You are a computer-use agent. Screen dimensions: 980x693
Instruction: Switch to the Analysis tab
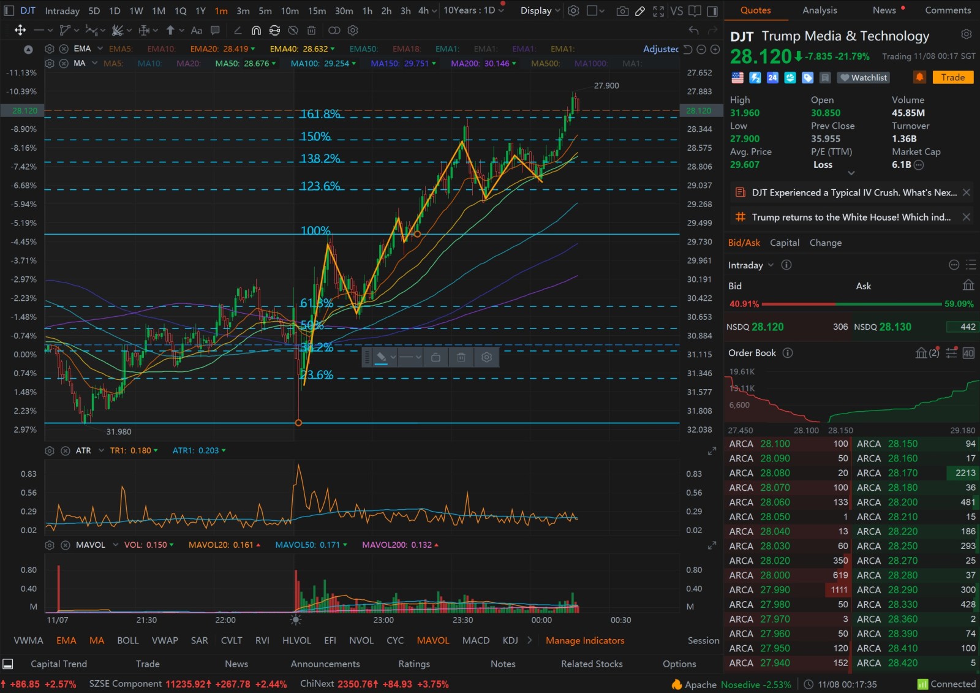(820, 10)
